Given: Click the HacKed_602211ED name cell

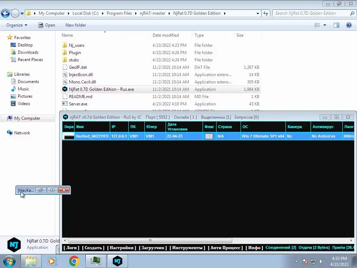Looking at the screenshot, I should 92,136.
